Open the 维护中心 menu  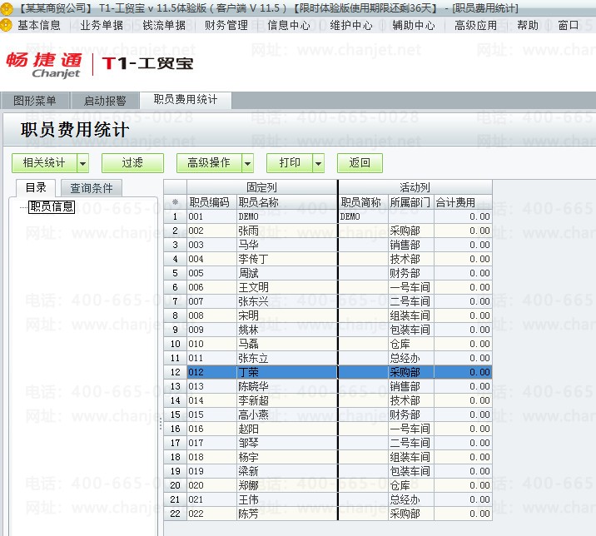(351, 26)
